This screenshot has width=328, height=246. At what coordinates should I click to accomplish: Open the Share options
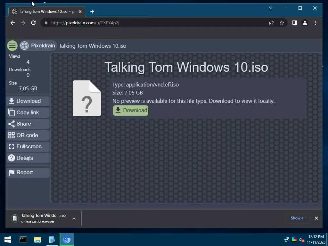pyautogui.click(x=28, y=124)
